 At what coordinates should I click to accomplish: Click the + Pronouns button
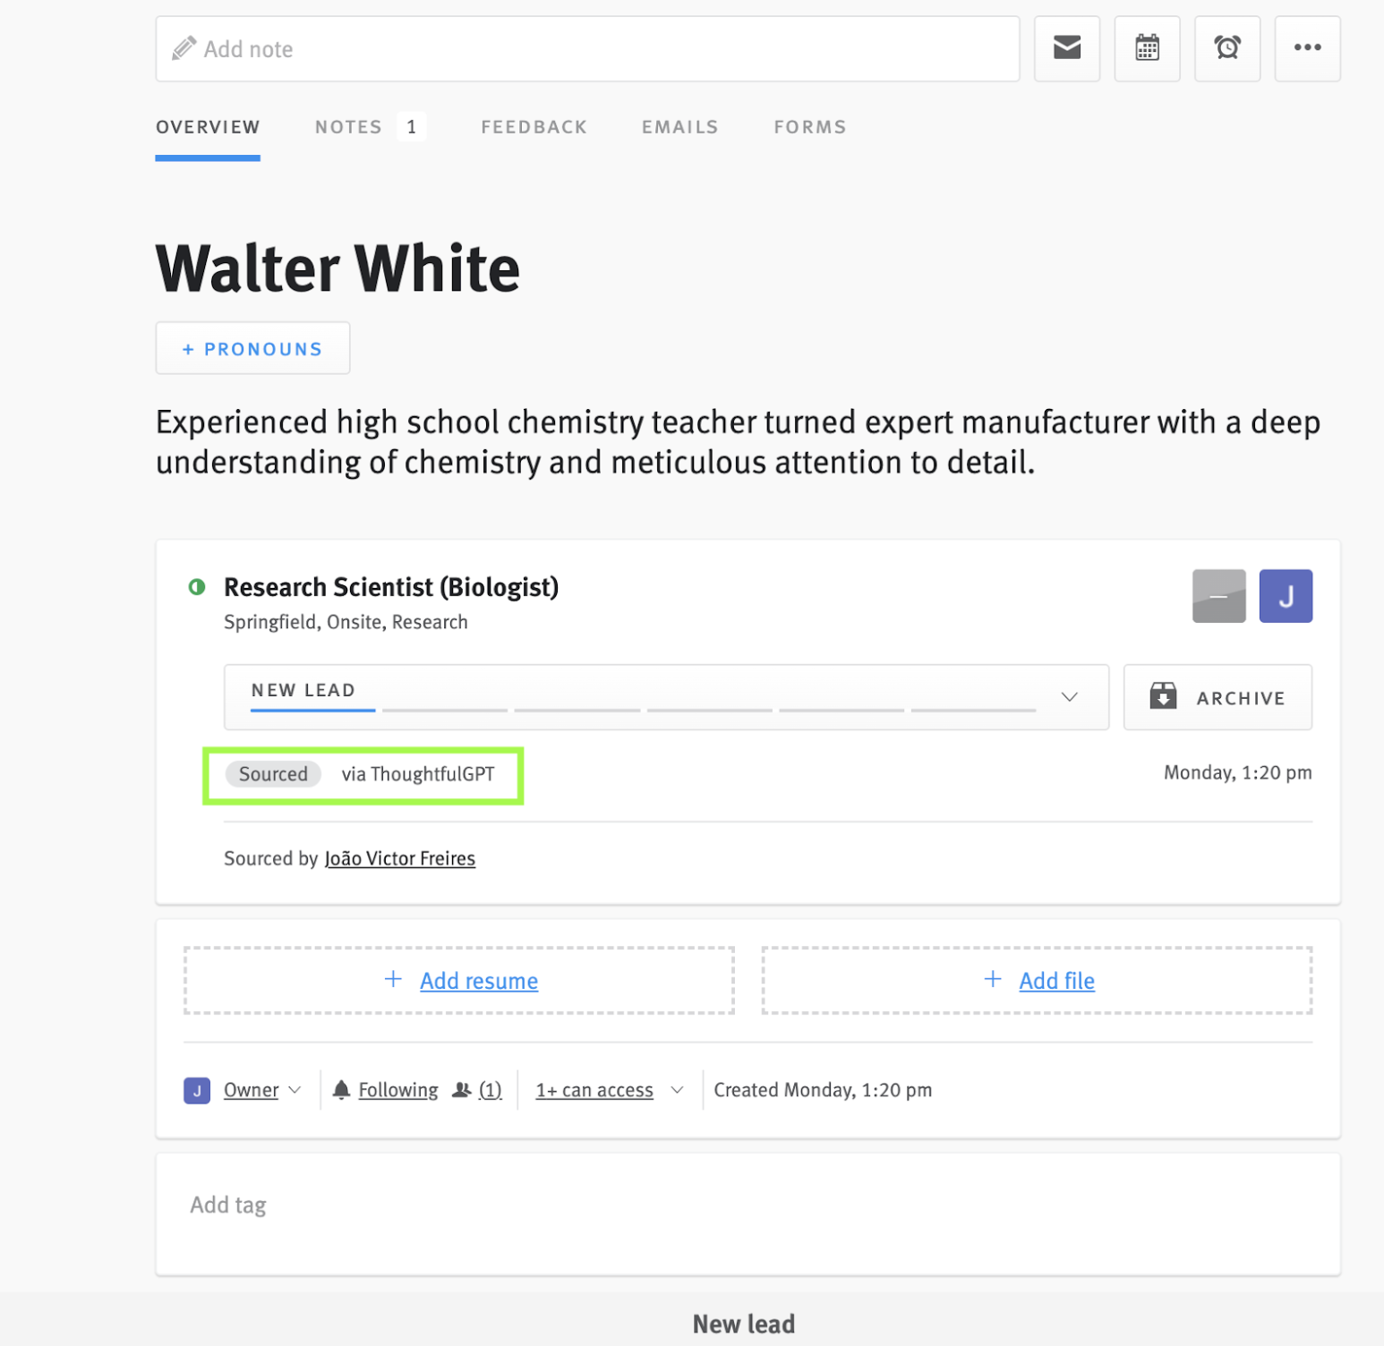[252, 348]
